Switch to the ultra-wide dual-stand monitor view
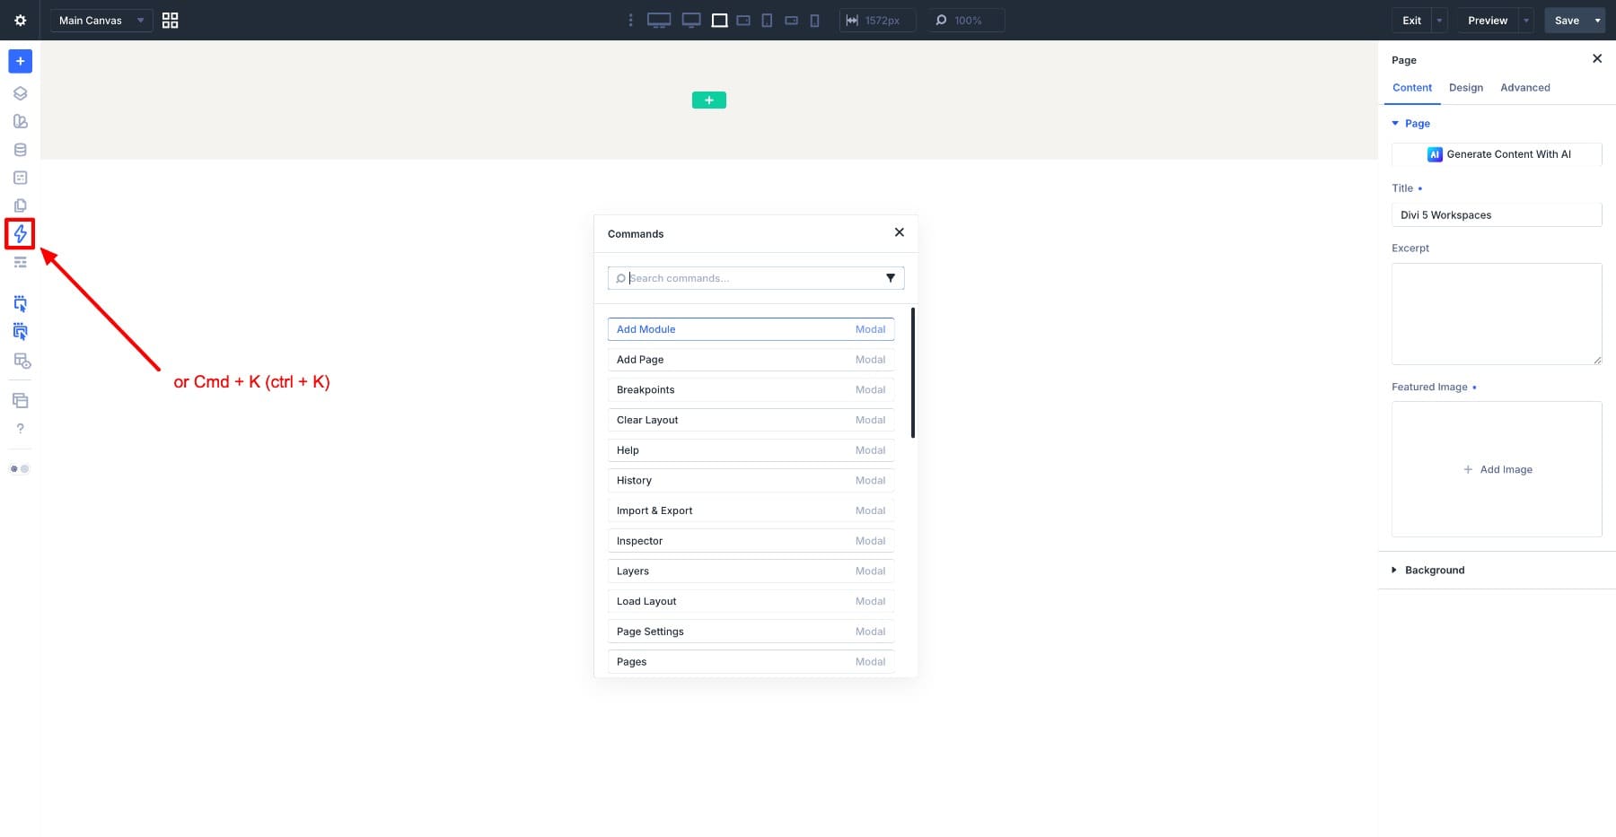The image size is (1616, 837). pos(659,20)
